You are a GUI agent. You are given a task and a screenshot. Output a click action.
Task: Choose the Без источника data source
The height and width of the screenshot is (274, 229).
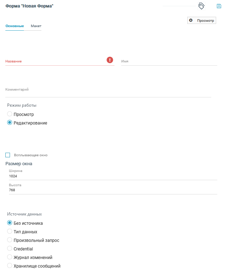tap(10, 223)
